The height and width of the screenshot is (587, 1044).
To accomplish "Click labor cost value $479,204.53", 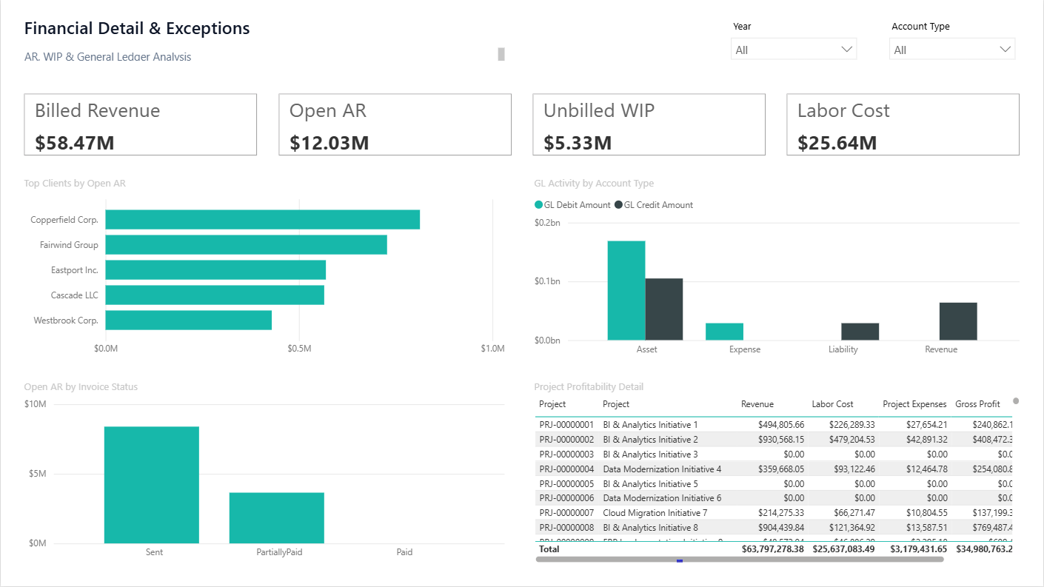I will point(851,440).
